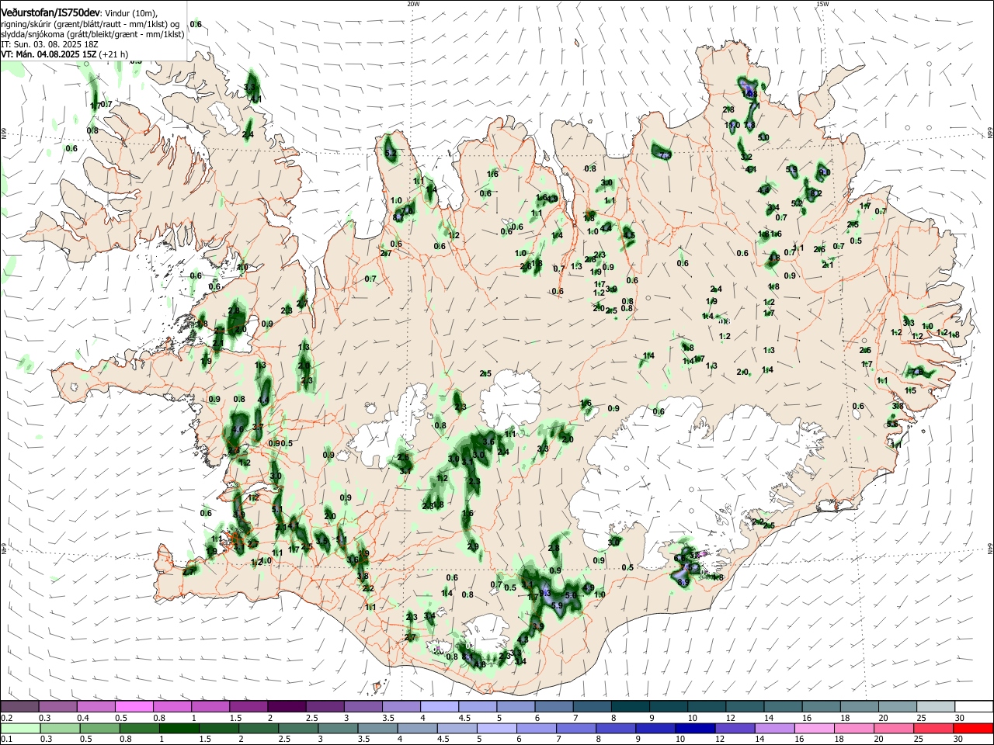Viewport: 994px width, 745px height.
Task: Select top legend row swatch between 16 and 18
Action: tap(822, 706)
